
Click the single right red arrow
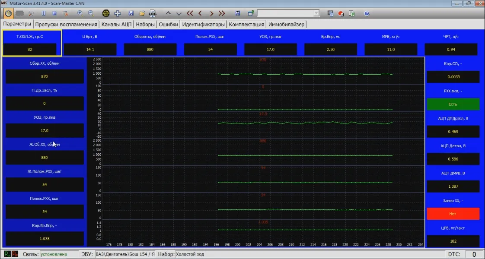[x=211, y=13]
